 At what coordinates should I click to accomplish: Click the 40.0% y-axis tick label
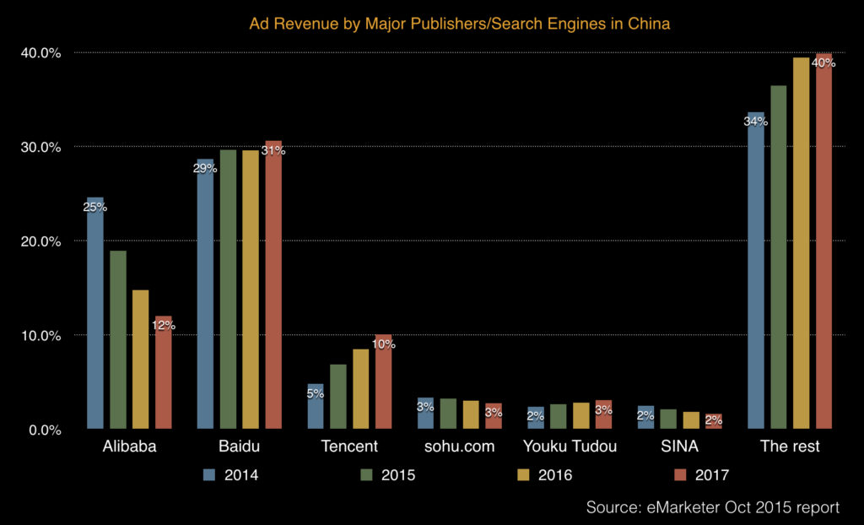pyautogui.click(x=40, y=53)
